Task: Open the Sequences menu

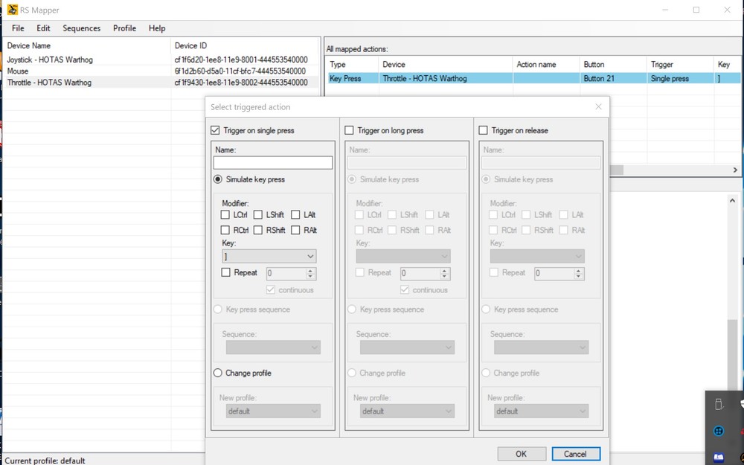Action: pos(81,28)
